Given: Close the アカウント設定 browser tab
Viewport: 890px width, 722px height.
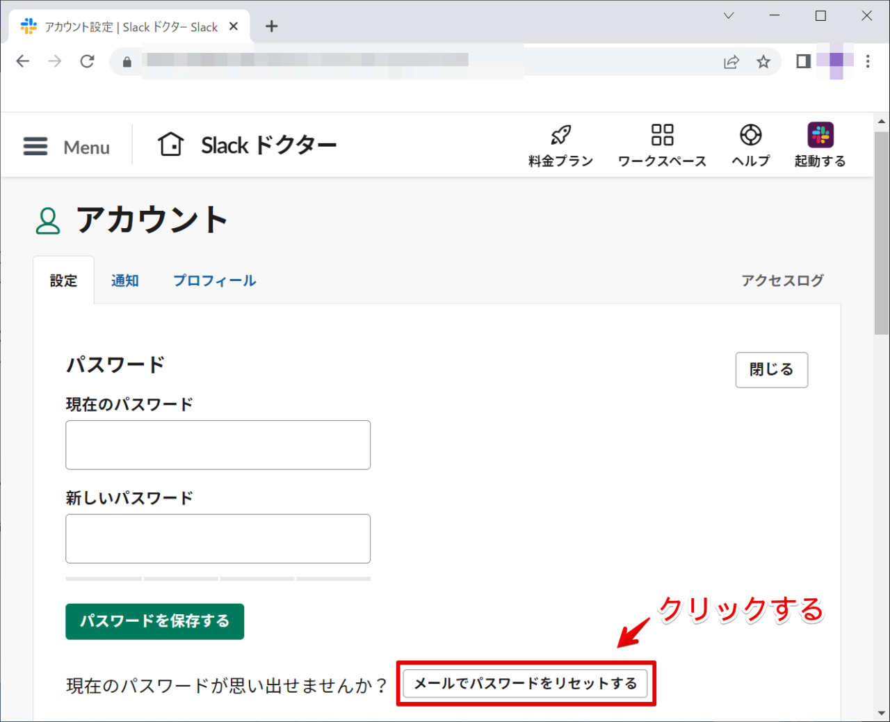Looking at the screenshot, I should click(x=234, y=26).
